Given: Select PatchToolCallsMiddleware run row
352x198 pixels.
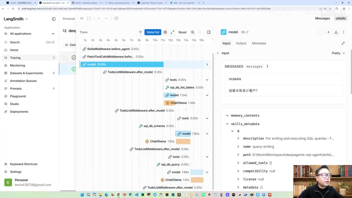Looking at the screenshot, I should click(113, 57).
